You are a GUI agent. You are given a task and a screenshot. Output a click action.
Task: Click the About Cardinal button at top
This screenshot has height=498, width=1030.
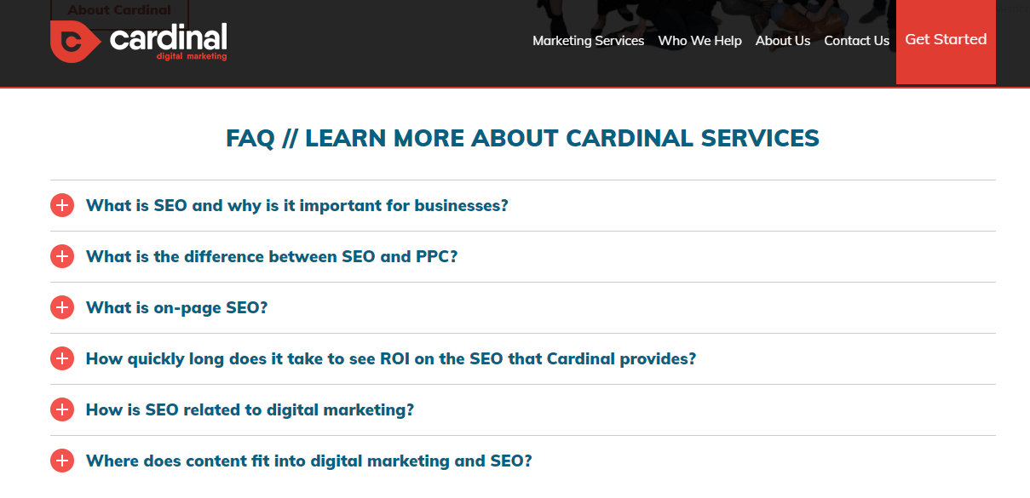pyautogui.click(x=119, y=10)
